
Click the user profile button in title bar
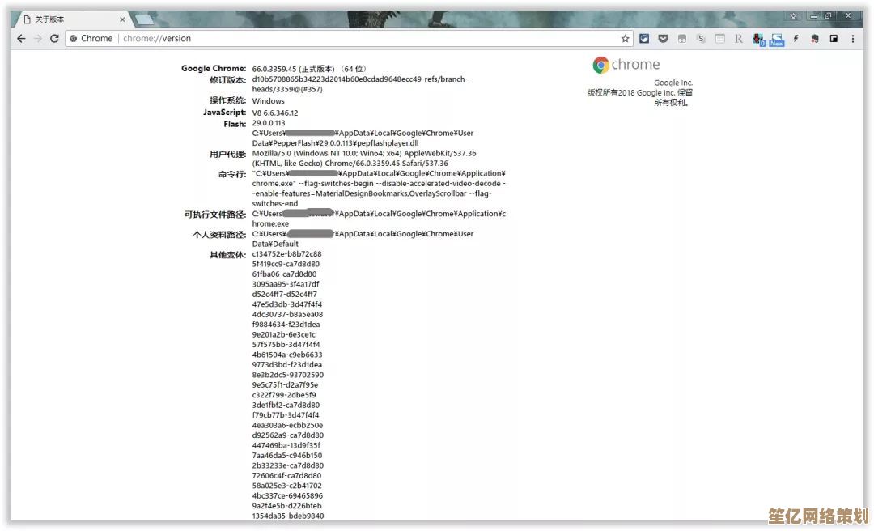point(793,16)
